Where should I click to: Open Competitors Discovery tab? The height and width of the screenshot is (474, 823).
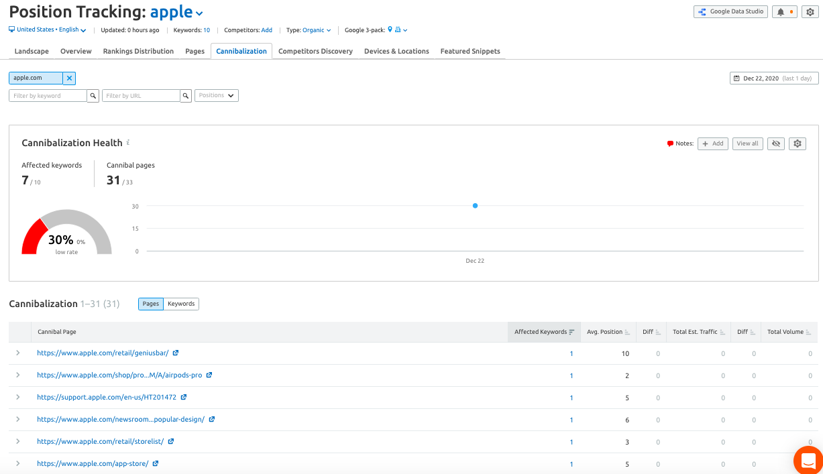[315, 51]
